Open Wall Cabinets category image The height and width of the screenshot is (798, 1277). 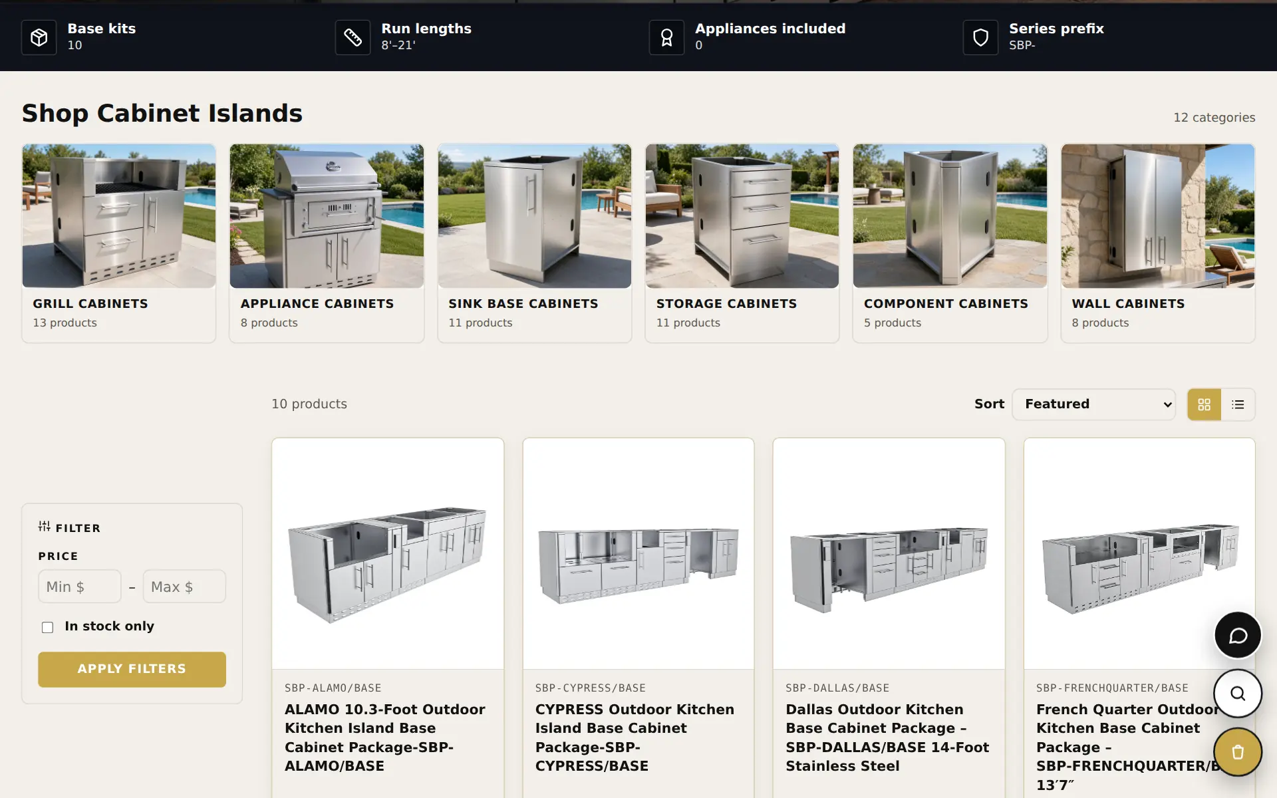[1158, 216]
